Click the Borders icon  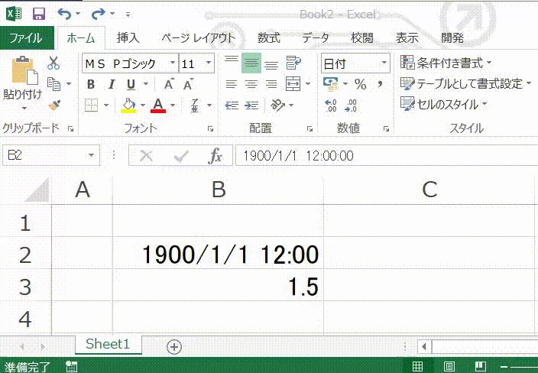pyautogui.click(x=91, y=105)
